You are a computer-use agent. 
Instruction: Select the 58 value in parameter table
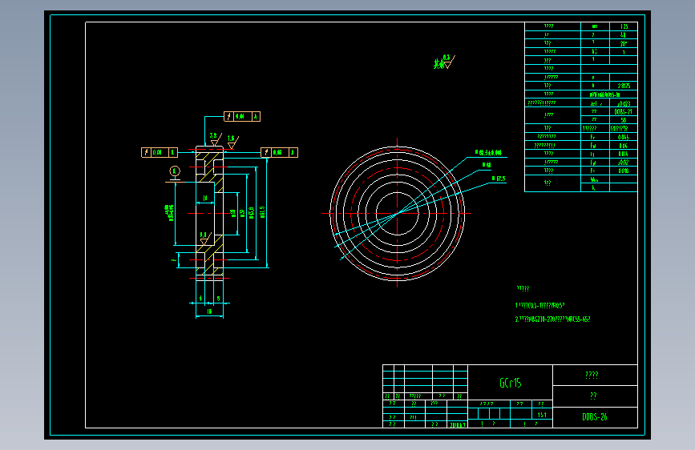623,120
